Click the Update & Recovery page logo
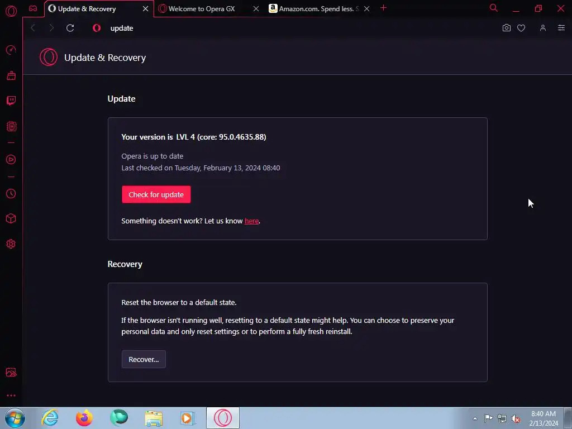The width and height of the screenshot is (572, 429). [x=49, y=58]
